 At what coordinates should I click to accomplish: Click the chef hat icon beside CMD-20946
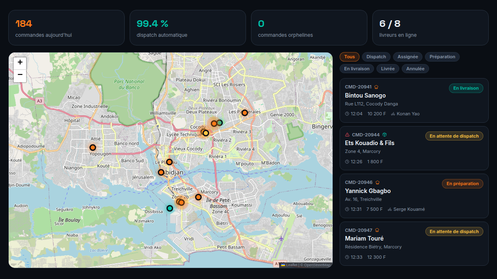377,183
